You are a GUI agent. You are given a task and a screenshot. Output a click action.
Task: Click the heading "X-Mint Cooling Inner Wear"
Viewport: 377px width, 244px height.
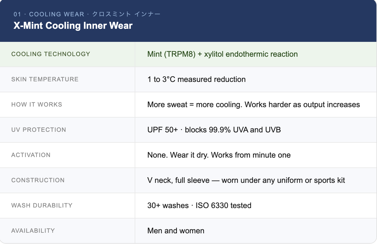pyautogui.click(x=73, y=26)
